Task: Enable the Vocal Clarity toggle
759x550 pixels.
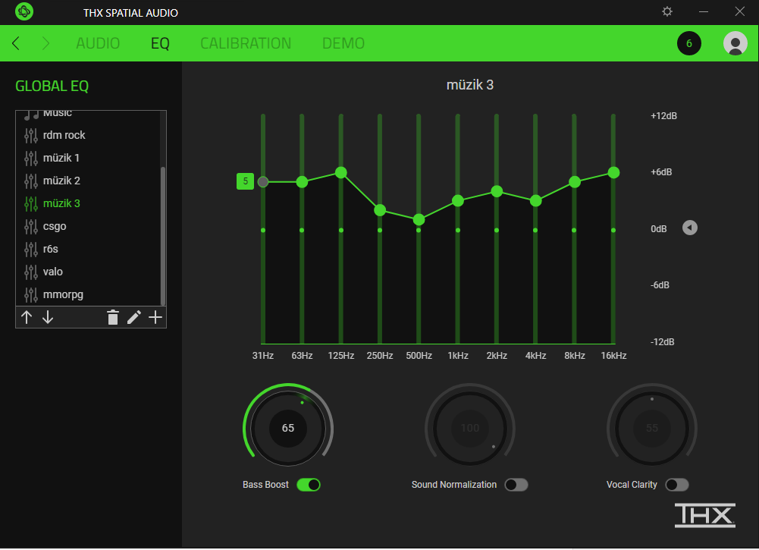Action: click(x=676, y=485)
